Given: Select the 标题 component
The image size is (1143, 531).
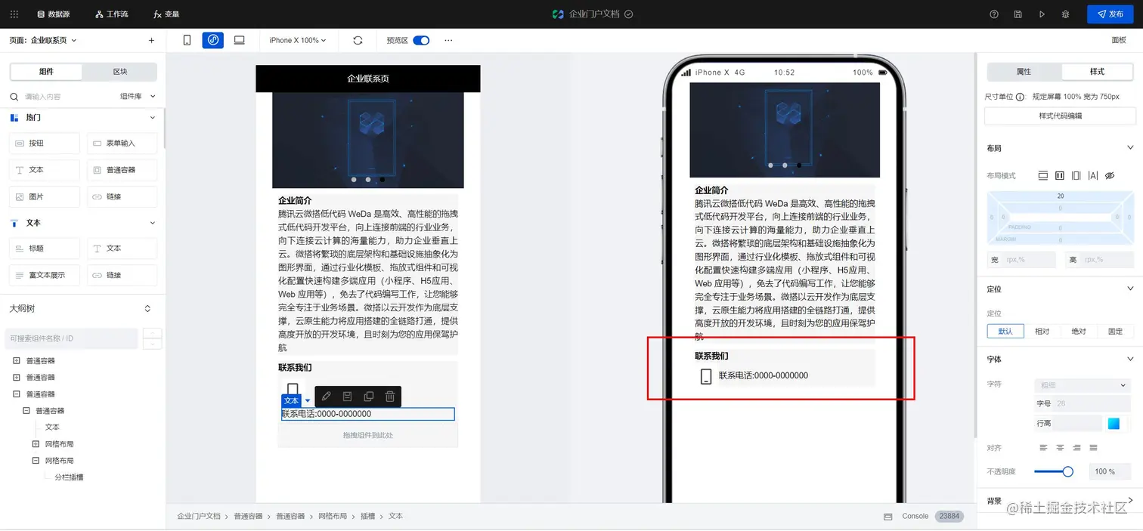Looking at the screenshot, I should point(45,249).
